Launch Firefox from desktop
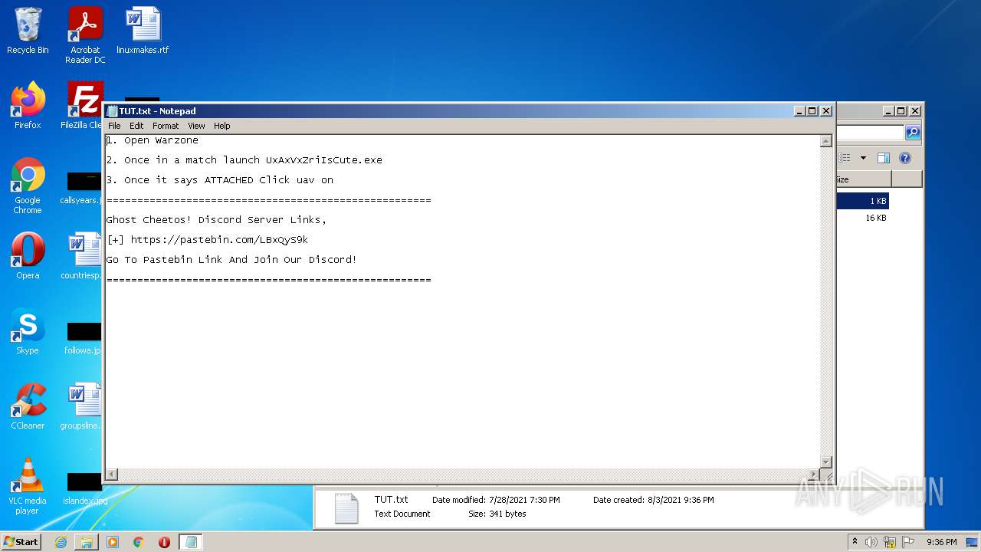The height and width of the screenshot is (552, 981). point(28,106)
